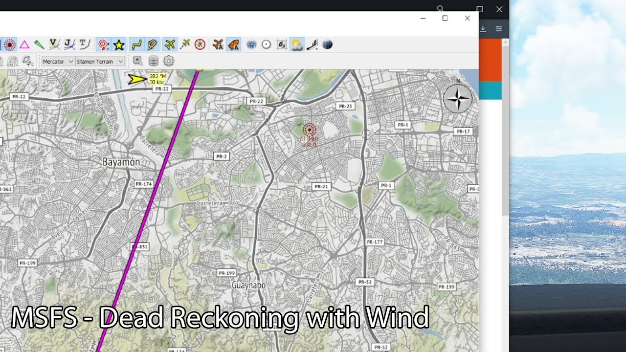Click the map image overlay icon

point(138,61)
